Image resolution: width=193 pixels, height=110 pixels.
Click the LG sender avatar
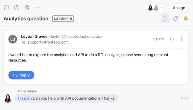[13, 39]
